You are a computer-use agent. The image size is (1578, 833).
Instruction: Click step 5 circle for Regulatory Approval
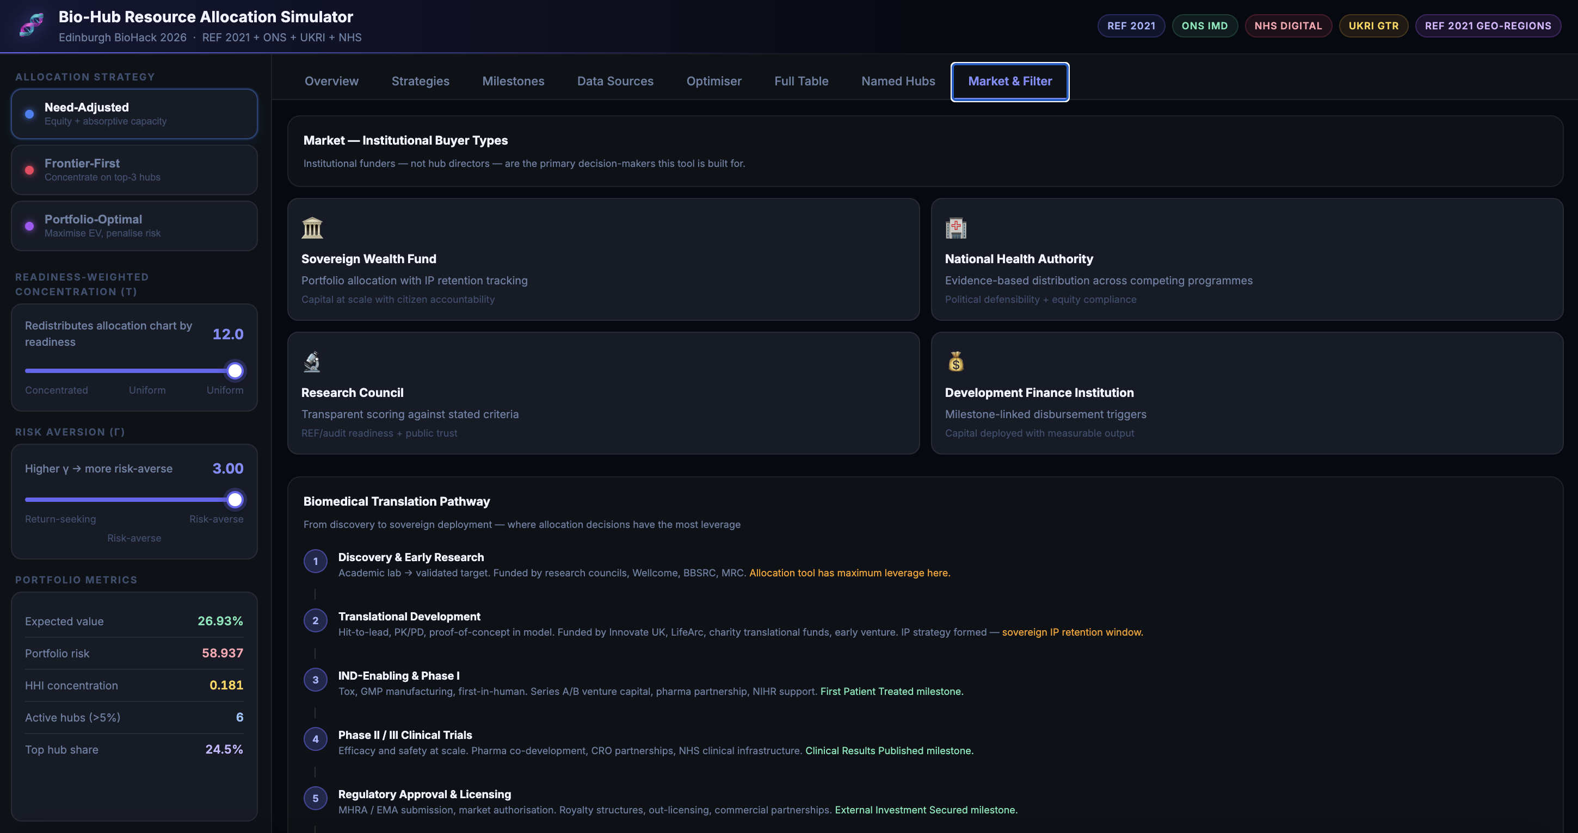click(316, 798)
